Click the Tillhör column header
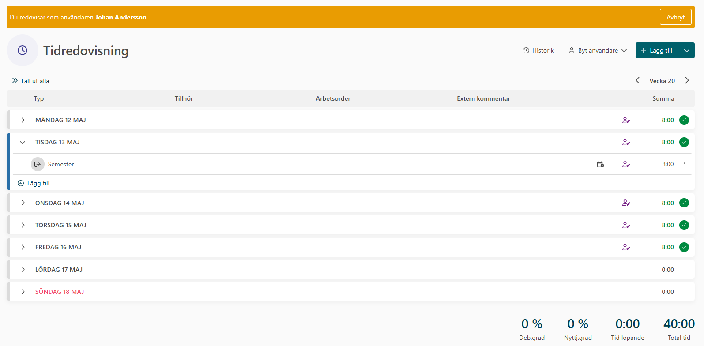 pos(184,98)
